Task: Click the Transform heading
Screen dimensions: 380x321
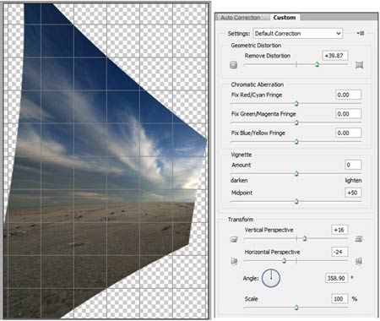Action: point(241,220)
